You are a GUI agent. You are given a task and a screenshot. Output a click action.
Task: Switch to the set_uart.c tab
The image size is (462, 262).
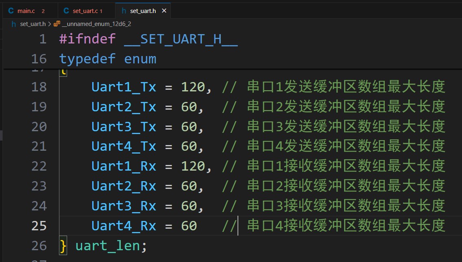(x=85, y=11)
